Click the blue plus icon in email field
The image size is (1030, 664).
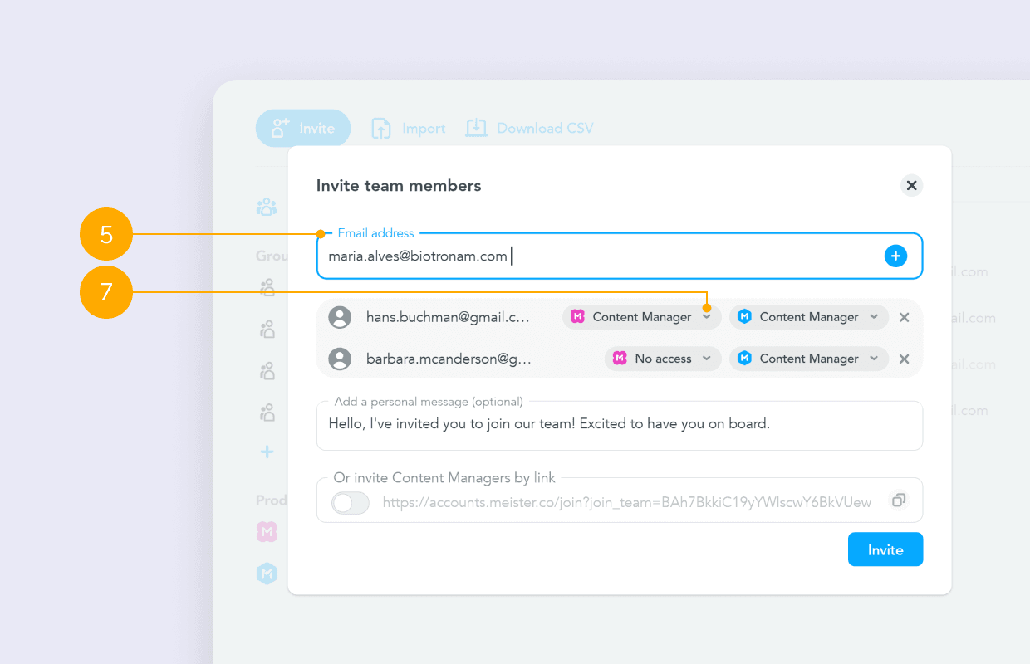coord(895,256)
